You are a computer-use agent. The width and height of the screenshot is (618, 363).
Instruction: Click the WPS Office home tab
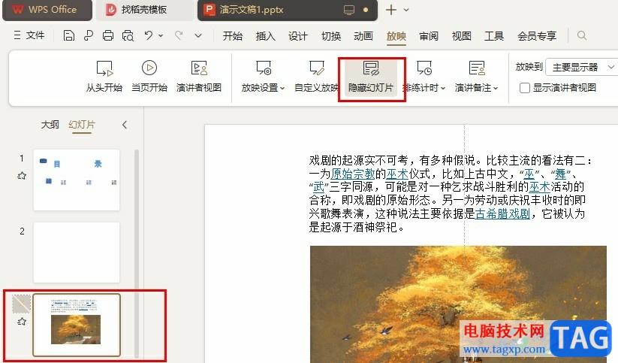47,10
